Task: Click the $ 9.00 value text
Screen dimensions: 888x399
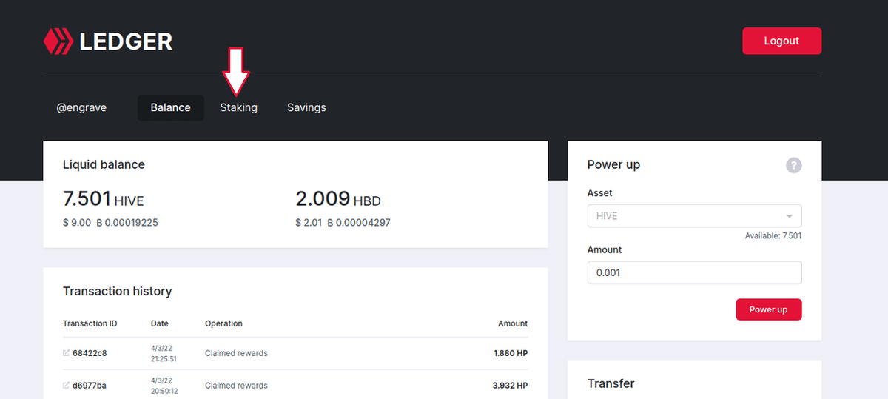Action: [77, 223]
